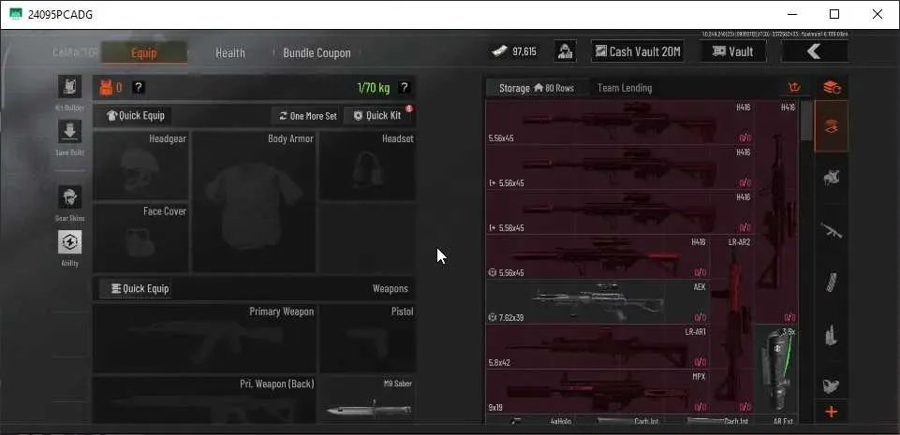Image resolution: width=900 pixels, height=435 pixels.
Task: Click the One More Set button
Action: pyautogui.click(x=308, y=116)
